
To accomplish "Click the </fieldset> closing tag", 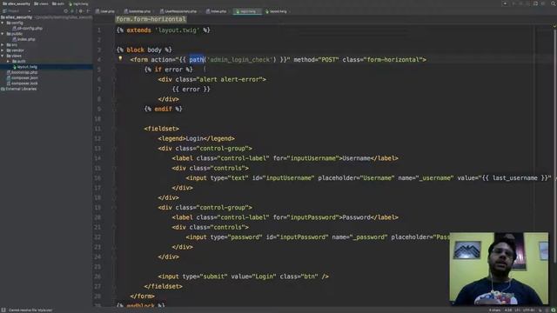I will (164, 286).
